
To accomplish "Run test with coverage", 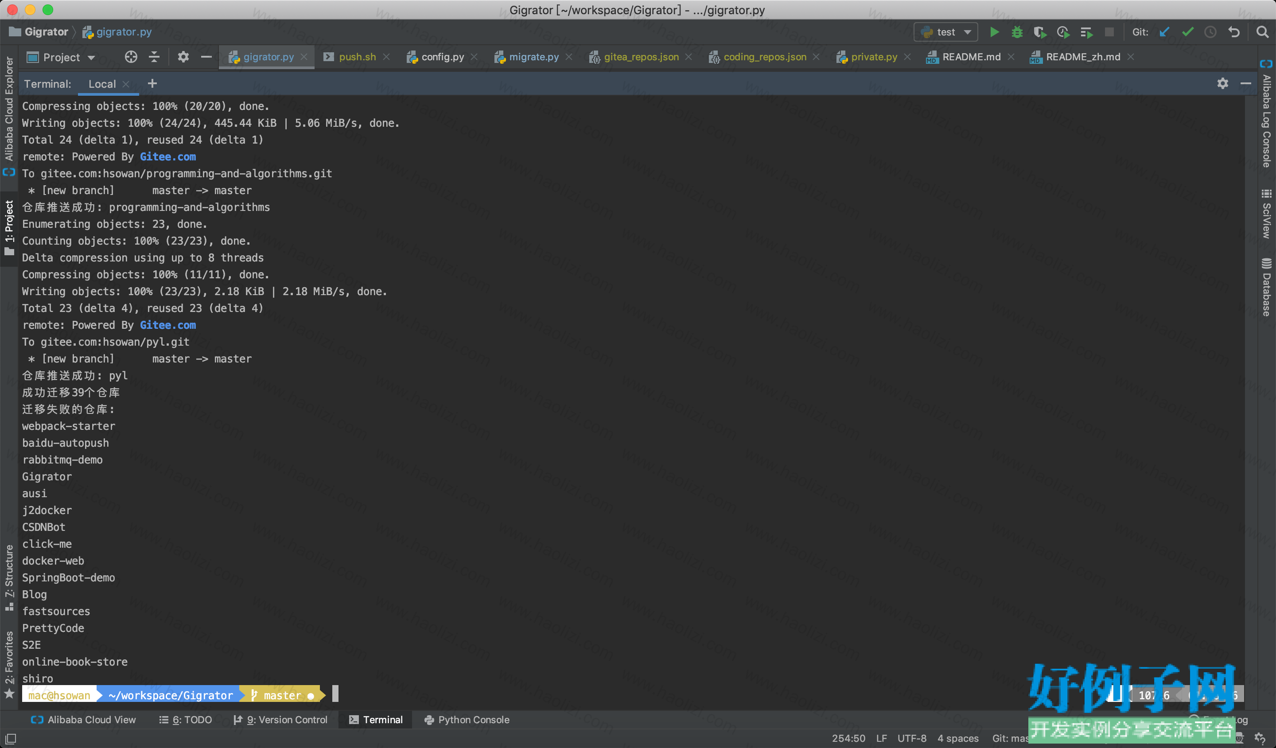I will coord(1039,32).
